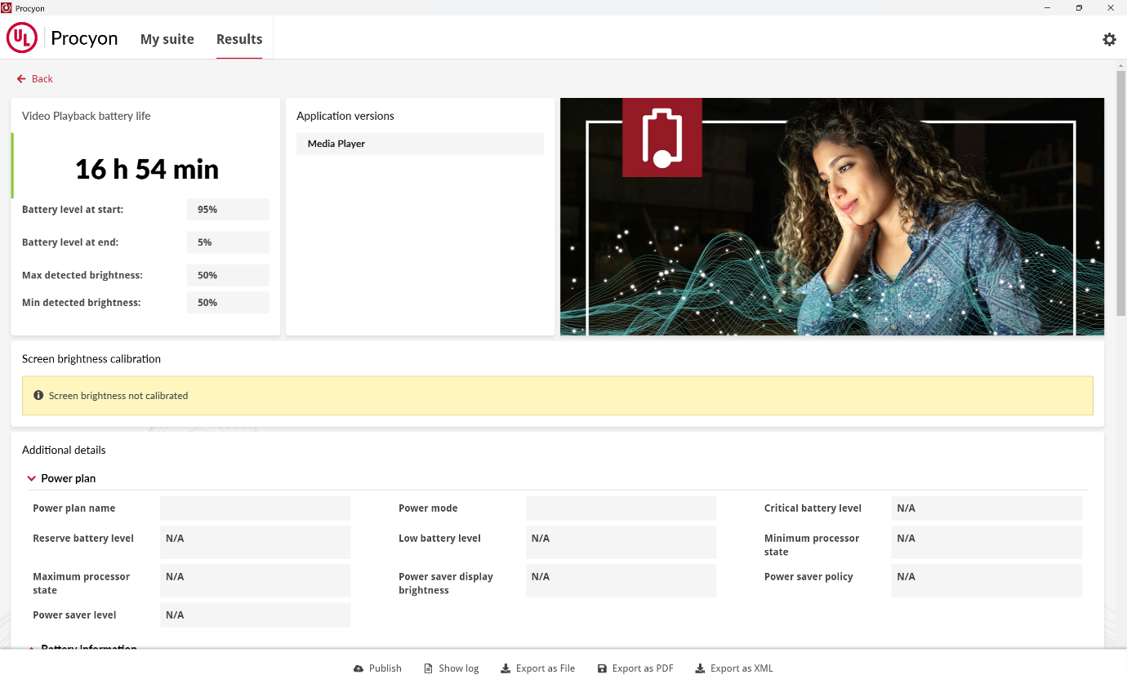Switch to the My suite tab
The width and height of the screenshot is (1127, 679).
[167, 39]
